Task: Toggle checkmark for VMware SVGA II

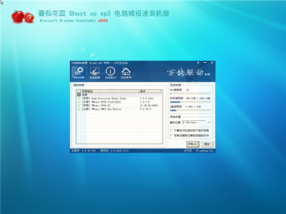Action: (x=79, y=106)
